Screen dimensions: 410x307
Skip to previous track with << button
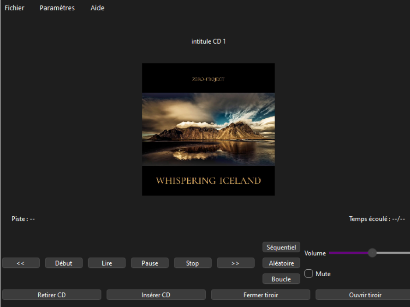tap(21, 263)
